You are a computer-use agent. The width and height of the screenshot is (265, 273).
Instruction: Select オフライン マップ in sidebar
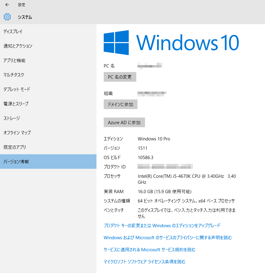48,133
